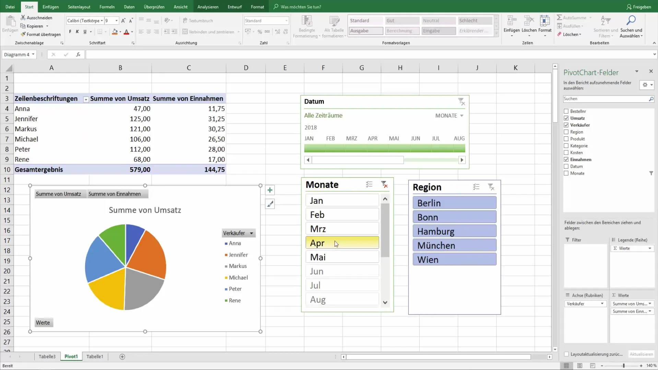
Task: Check the Kosten field checkbox
Action: (x=566, y=152)
